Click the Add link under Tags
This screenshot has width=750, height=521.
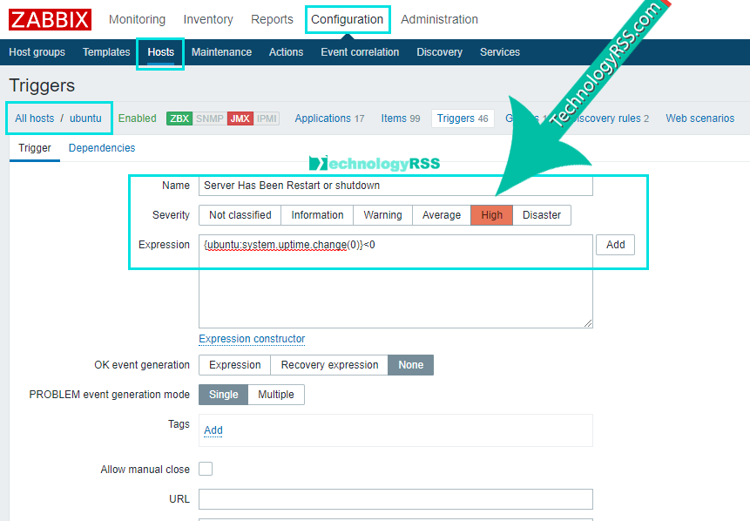pos(213,430)
